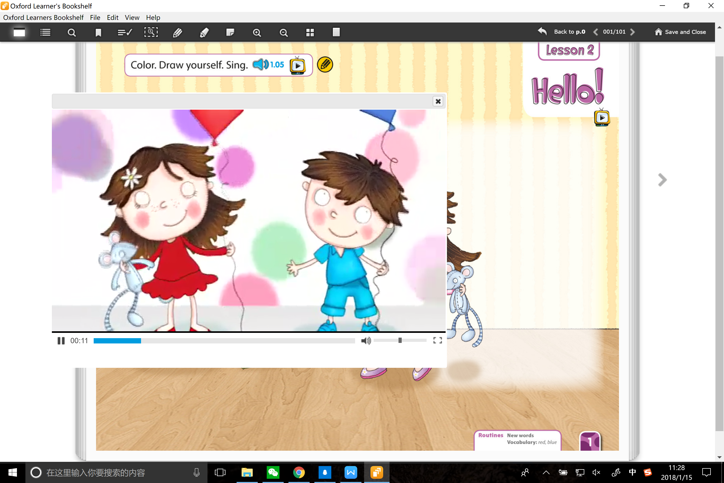724x483 pixels.
Task: Open the Help menu
Action: coord(153,17)
